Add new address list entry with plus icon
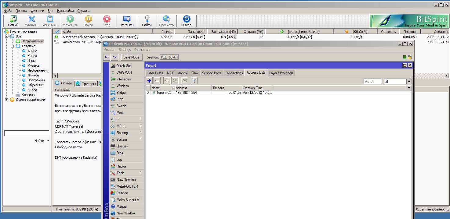Viewport: 450px width, 219px height. point(149,81)
